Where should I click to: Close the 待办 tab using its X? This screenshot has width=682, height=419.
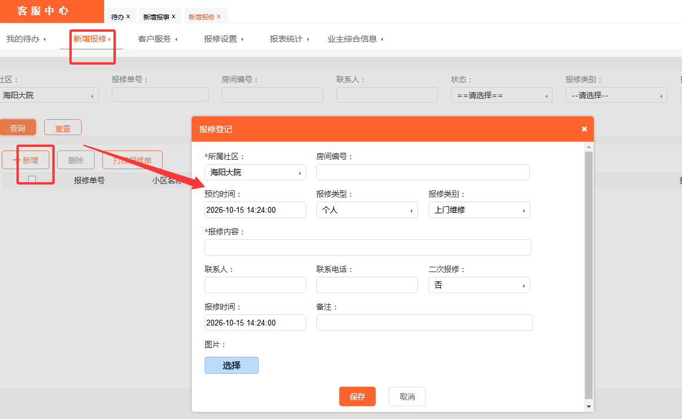pos(128,16)
